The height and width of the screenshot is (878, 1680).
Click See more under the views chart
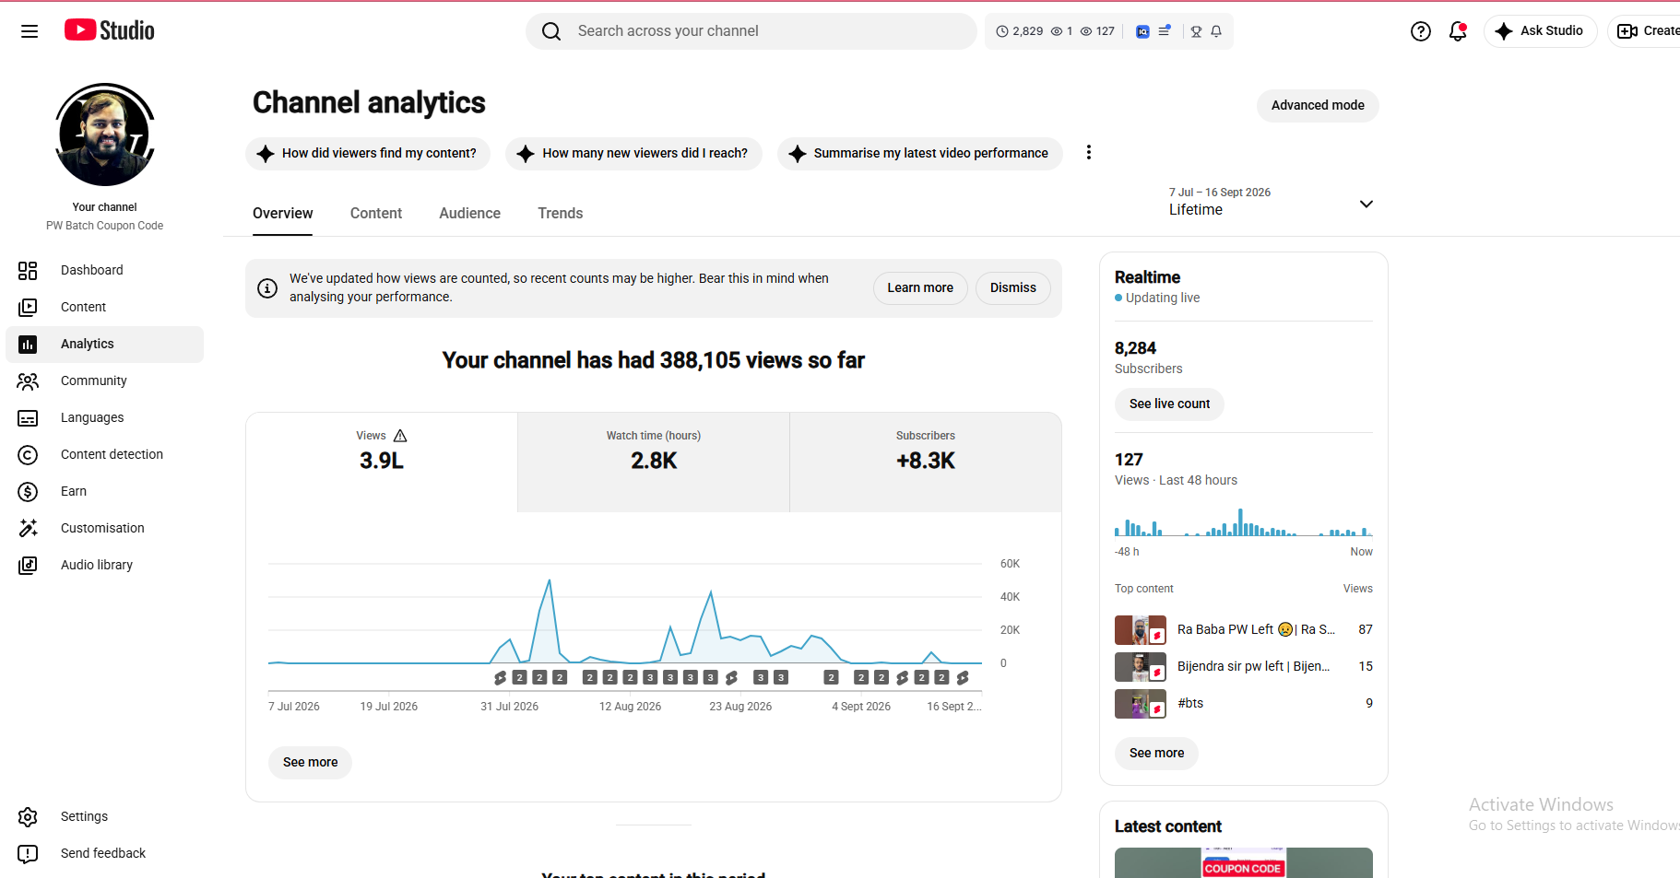point(310,762)
